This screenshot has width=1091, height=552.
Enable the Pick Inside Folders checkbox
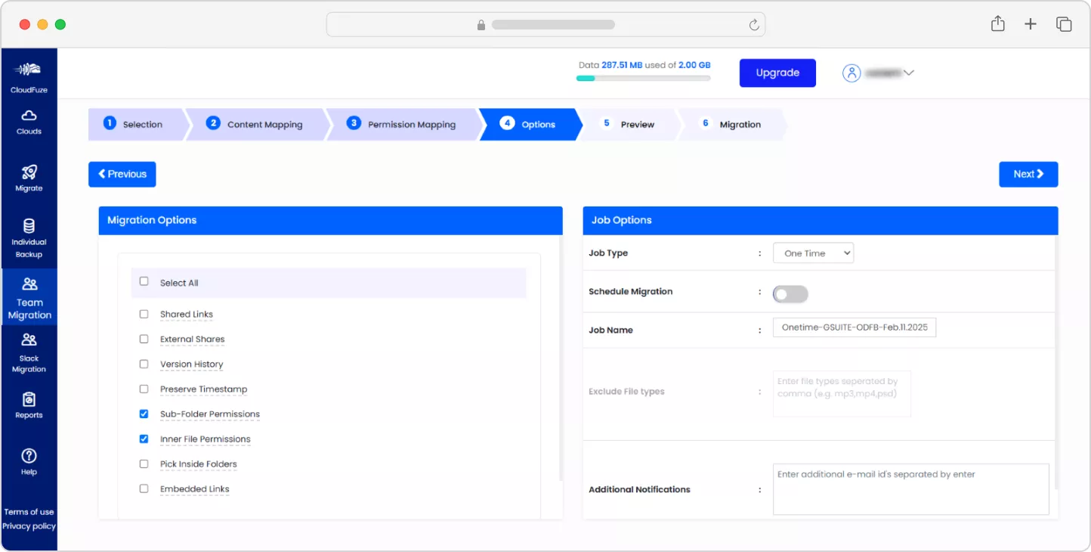point(144,464)
